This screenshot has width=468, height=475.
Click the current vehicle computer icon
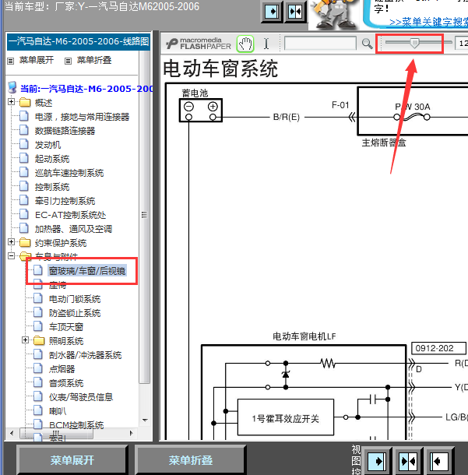(x=12, y=87)
